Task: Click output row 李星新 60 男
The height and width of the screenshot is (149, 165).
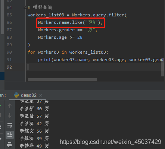Action: pos(34,109)
